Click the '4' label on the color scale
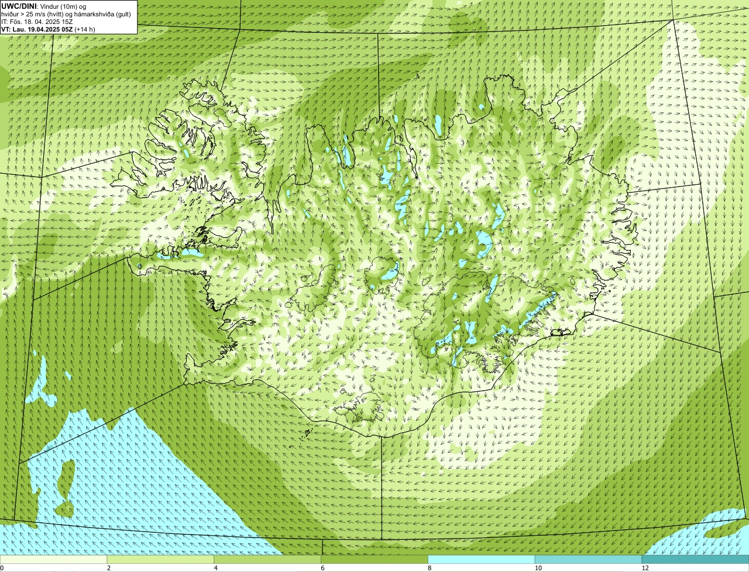This screenshot has width=749, height=572. (x=215, y=568)
